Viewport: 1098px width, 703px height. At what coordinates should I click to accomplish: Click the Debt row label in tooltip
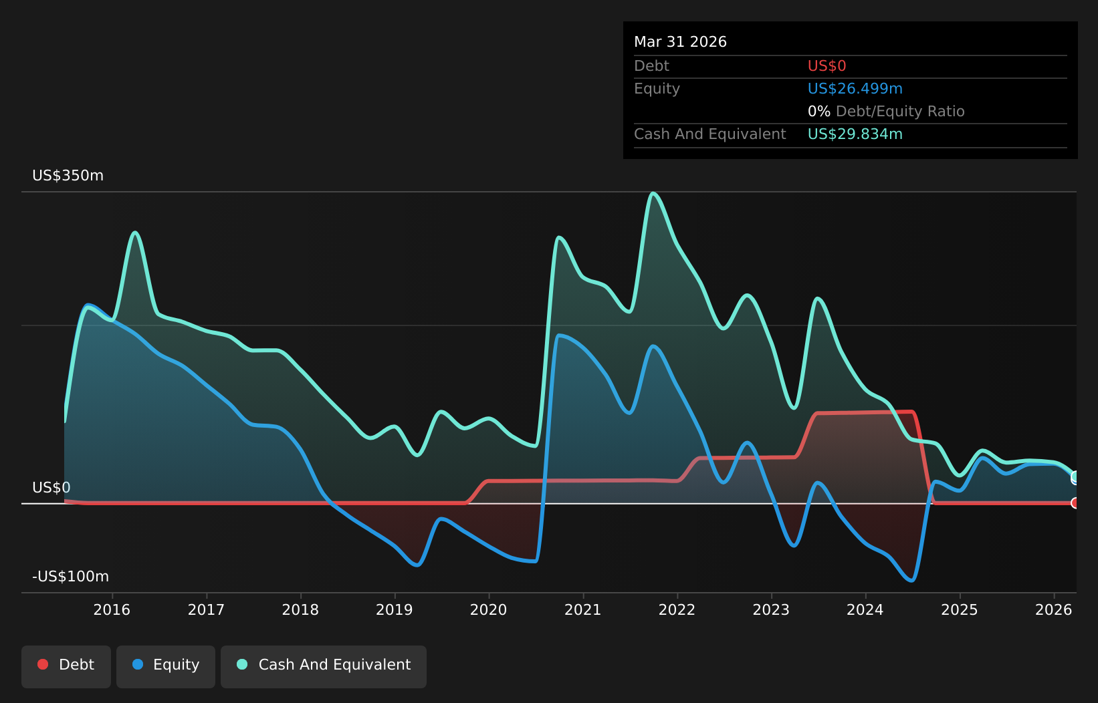pos(651,66)
